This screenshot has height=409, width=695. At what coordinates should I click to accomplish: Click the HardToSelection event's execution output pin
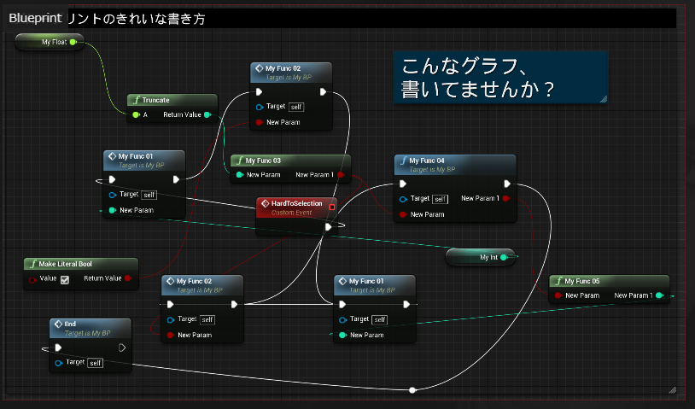329,227
